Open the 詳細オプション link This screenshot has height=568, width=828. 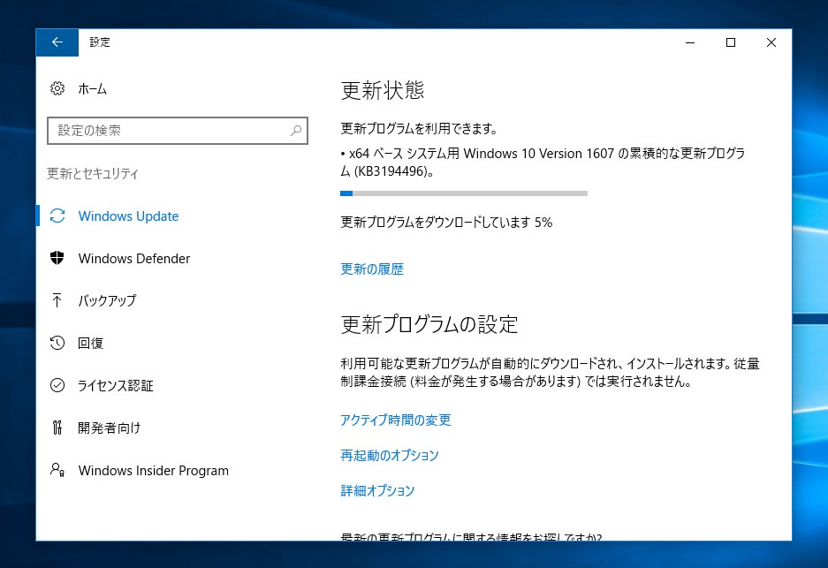(x=377, y=491)
